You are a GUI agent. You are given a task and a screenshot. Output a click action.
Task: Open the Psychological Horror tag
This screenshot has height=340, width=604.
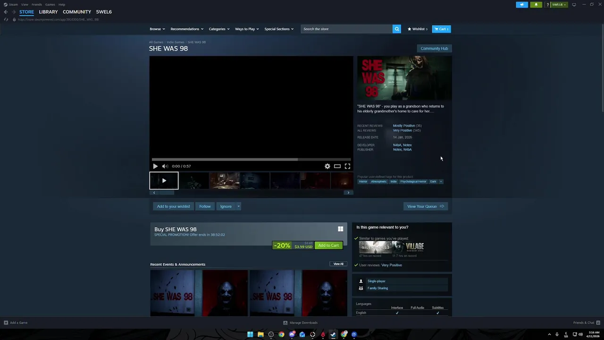pos(413,181)
